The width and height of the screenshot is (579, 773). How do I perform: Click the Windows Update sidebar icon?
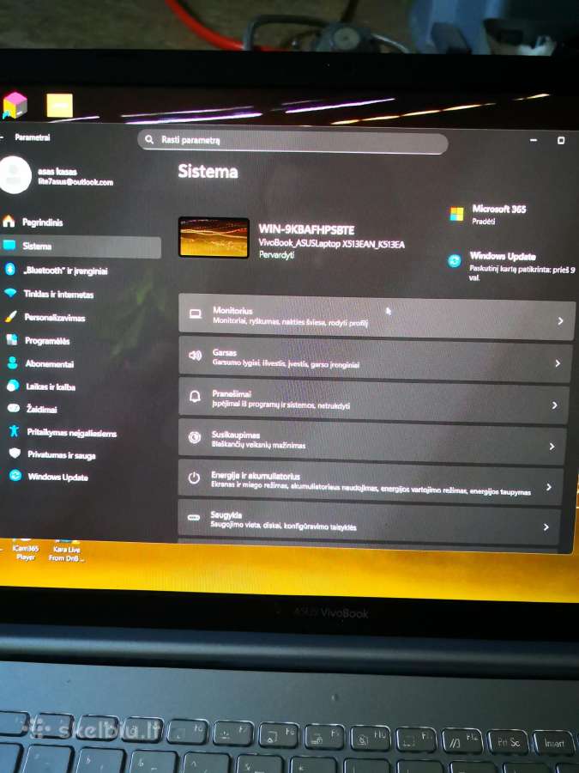pos(15,476)
